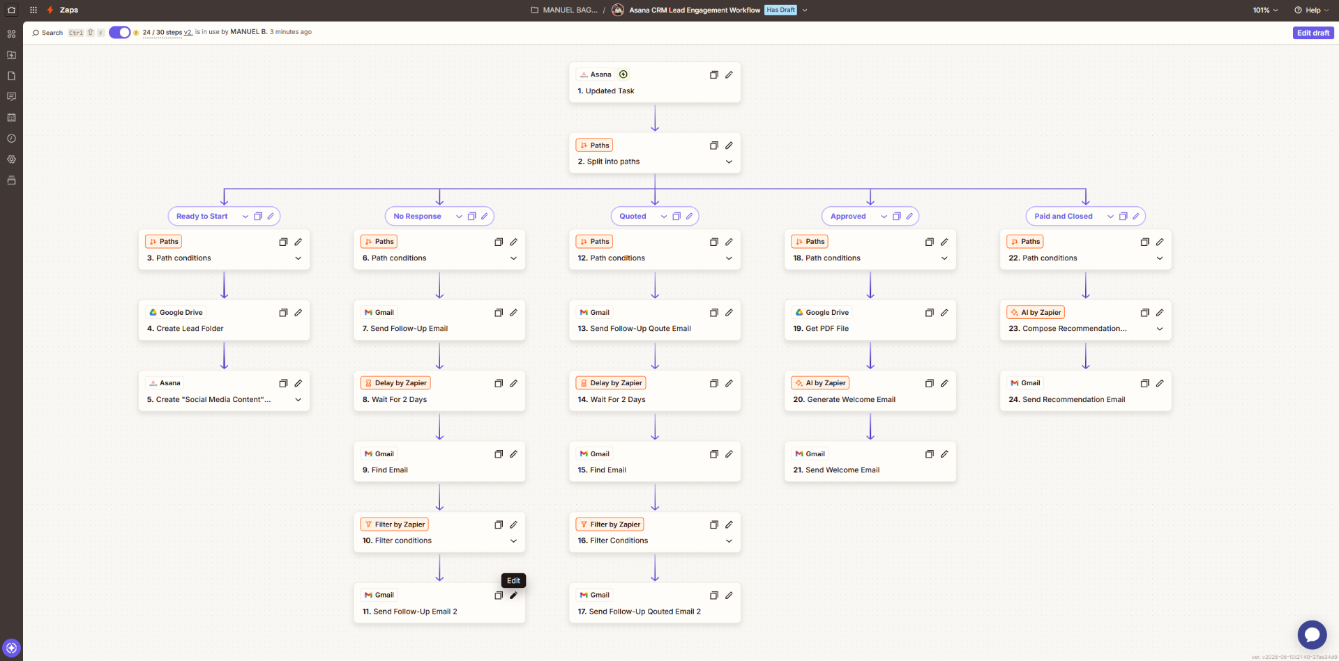Expand step 5 Create Social Media Content
This screenshot has width=1339, height=661.
pyautogui.click(x=298, y=400)
